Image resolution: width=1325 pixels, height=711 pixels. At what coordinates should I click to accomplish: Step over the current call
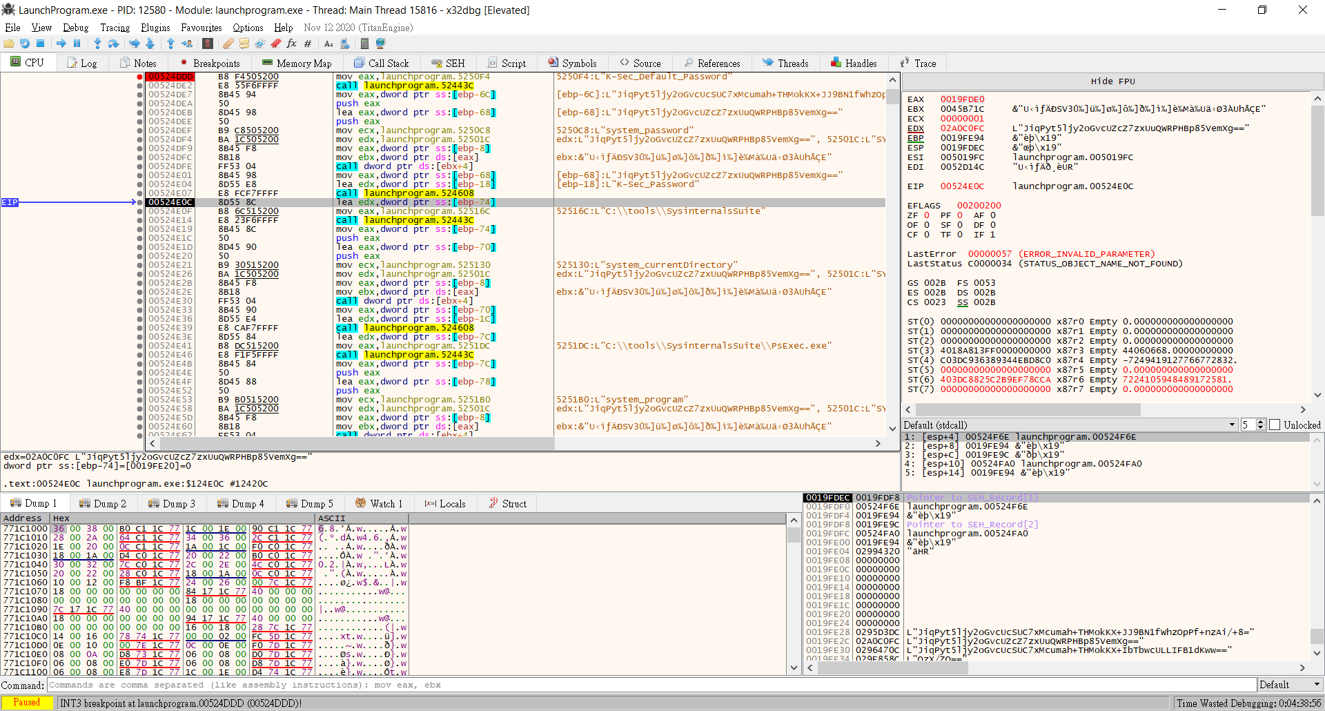[113, 43]
